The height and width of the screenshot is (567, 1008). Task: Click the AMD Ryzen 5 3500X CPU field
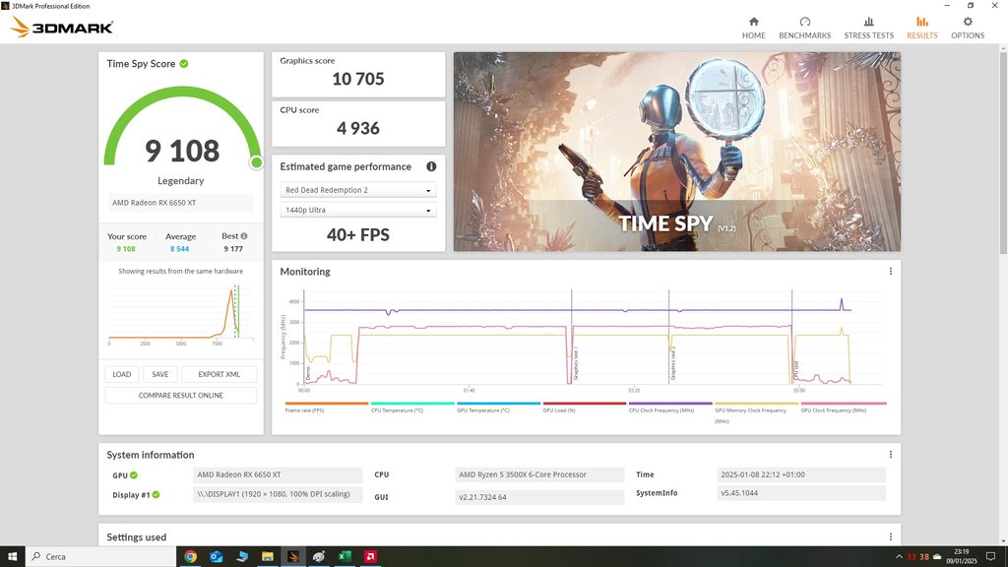click(x=539, y=475)
